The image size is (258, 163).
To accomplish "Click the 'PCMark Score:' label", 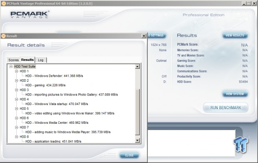I will 188,45.
